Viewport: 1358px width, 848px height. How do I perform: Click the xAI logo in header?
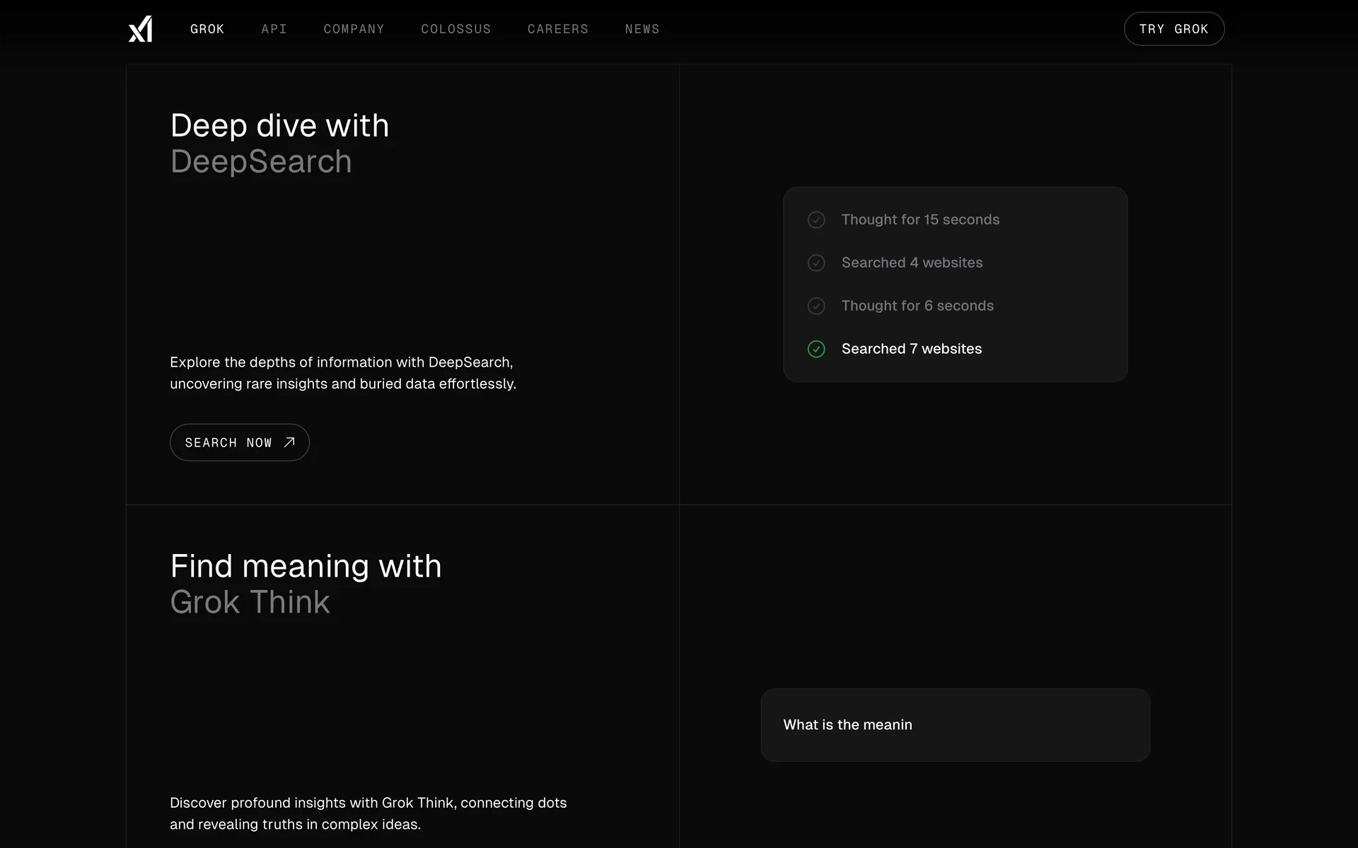[140, 29]
